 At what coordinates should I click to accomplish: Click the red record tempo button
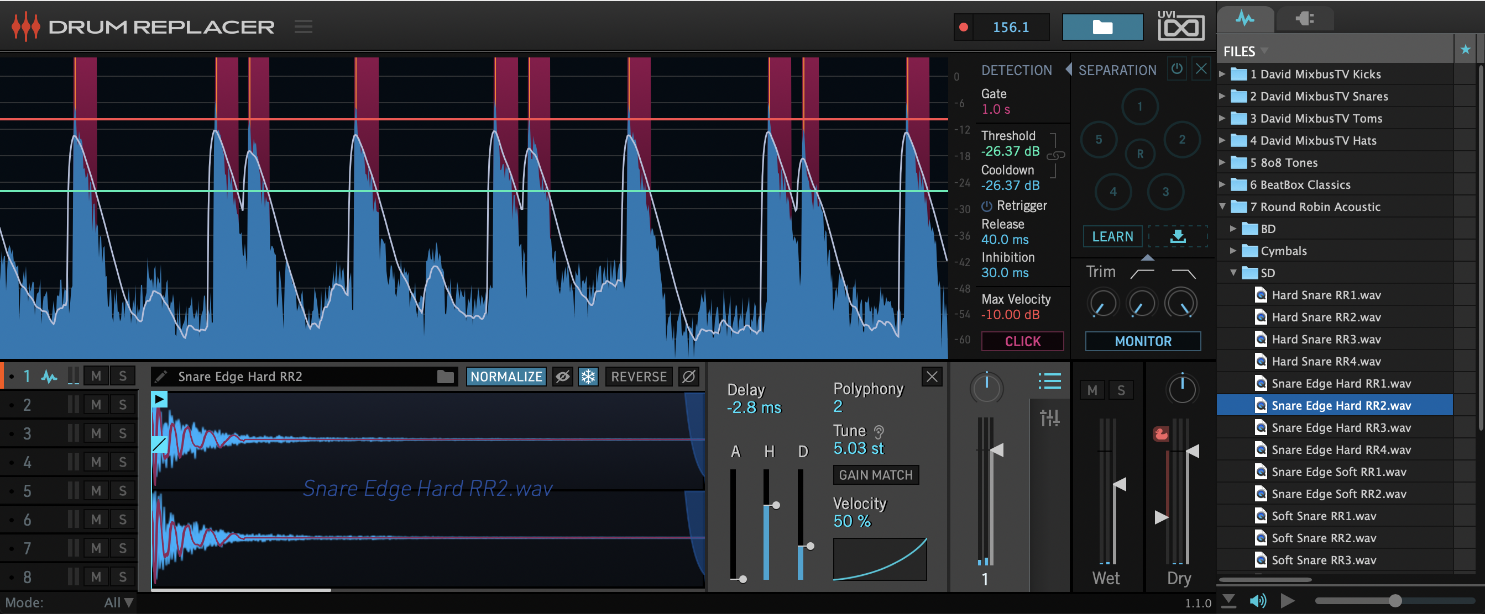point(963,27)
